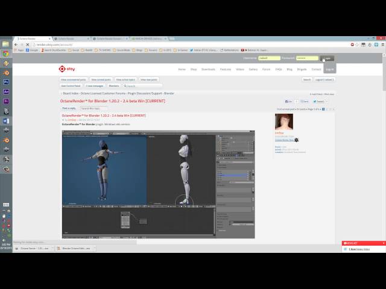Image resolution: width=386 pixels, height=289 pixels.
Task: Launch Premiere Pro from the taskbar
Action: (6, 101)
